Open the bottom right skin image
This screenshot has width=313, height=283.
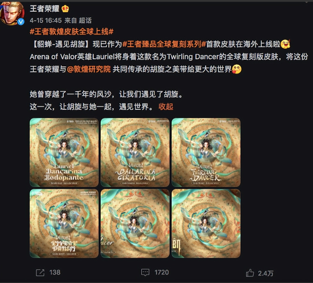tap(206, 223)
